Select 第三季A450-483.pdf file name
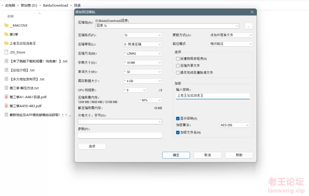The height and width of the screenshot is (196, 309). click(x=25, y=106)
